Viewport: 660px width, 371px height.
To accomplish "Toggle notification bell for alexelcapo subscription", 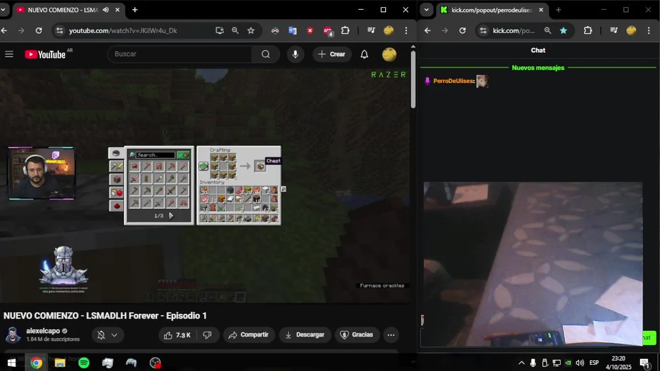I will tap(101, 335).
